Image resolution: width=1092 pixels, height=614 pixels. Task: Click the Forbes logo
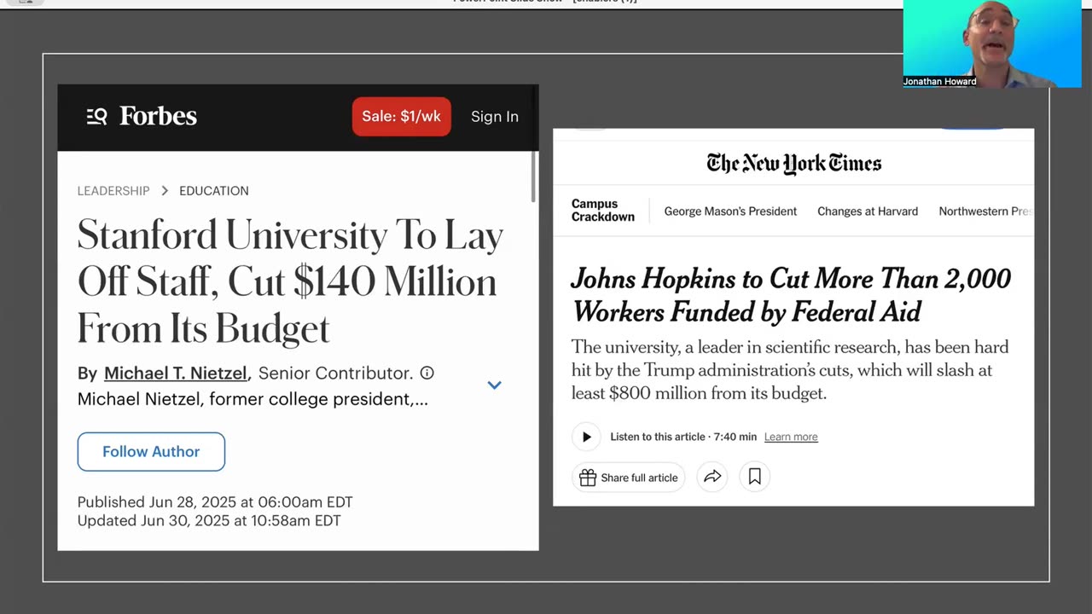pyautogui.click(x=158, y=116)
